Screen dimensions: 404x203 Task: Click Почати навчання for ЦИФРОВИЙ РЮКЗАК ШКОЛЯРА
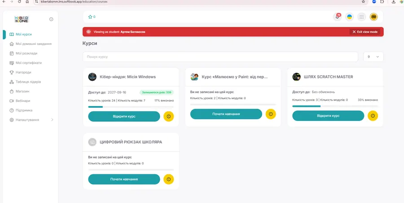124,179
